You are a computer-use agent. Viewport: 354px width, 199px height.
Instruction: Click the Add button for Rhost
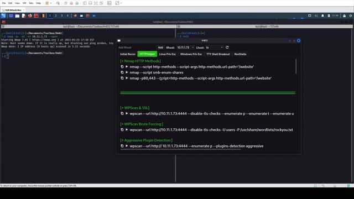(160, 48)
